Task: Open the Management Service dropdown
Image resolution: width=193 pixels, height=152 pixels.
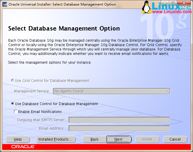Action: tap(112, 91)
